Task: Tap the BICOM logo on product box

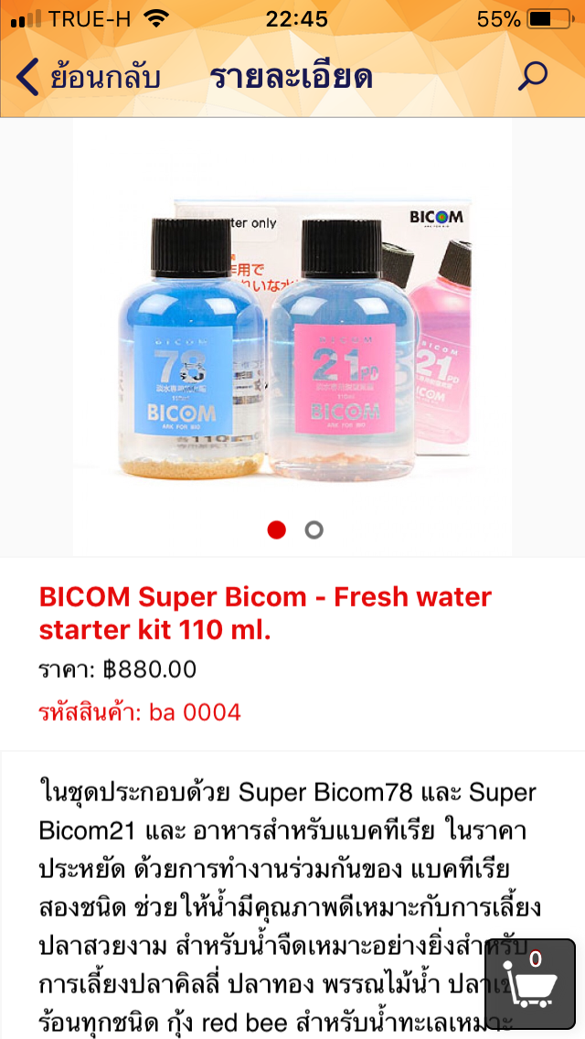Action: coord(436,217)
